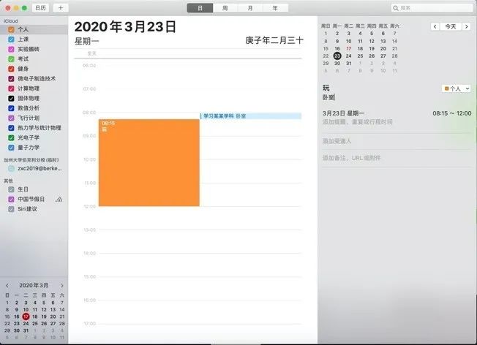Show next month in sidebar mini calendar
This screenshot has height=345, width=477.
coord(61,285)
